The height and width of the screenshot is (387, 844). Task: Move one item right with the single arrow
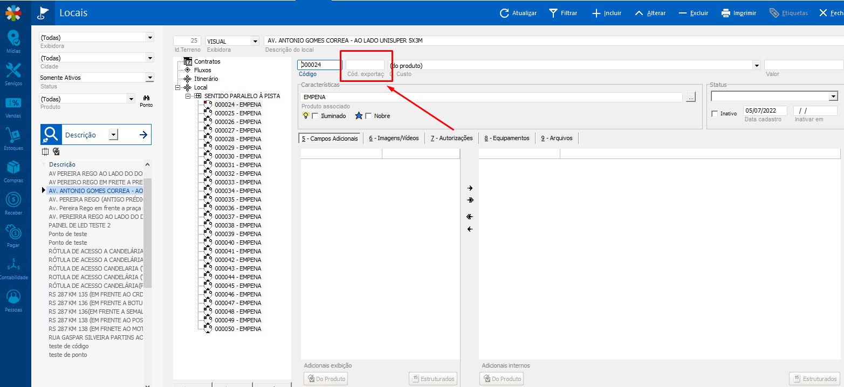470,188
